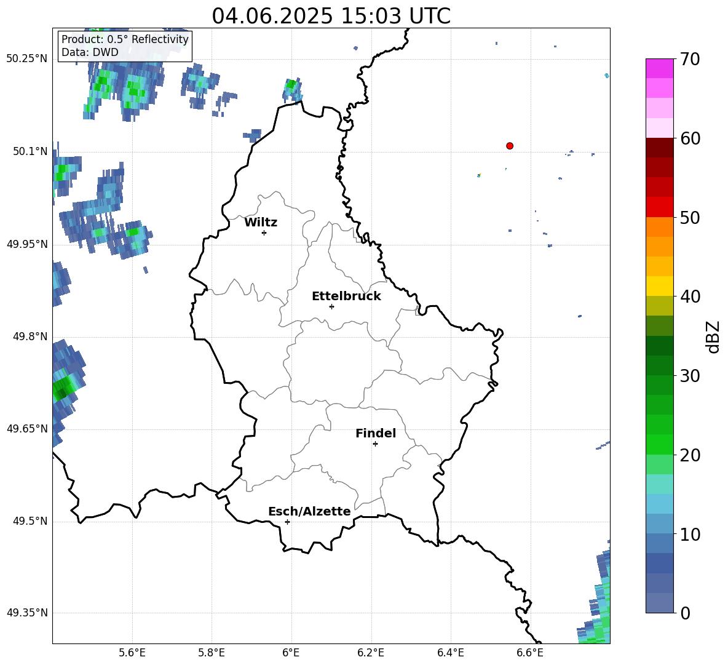This screenshot has width=728, height=665.
Task: Click the '5.6°E' longitude label
Action: tap(132, 653)
